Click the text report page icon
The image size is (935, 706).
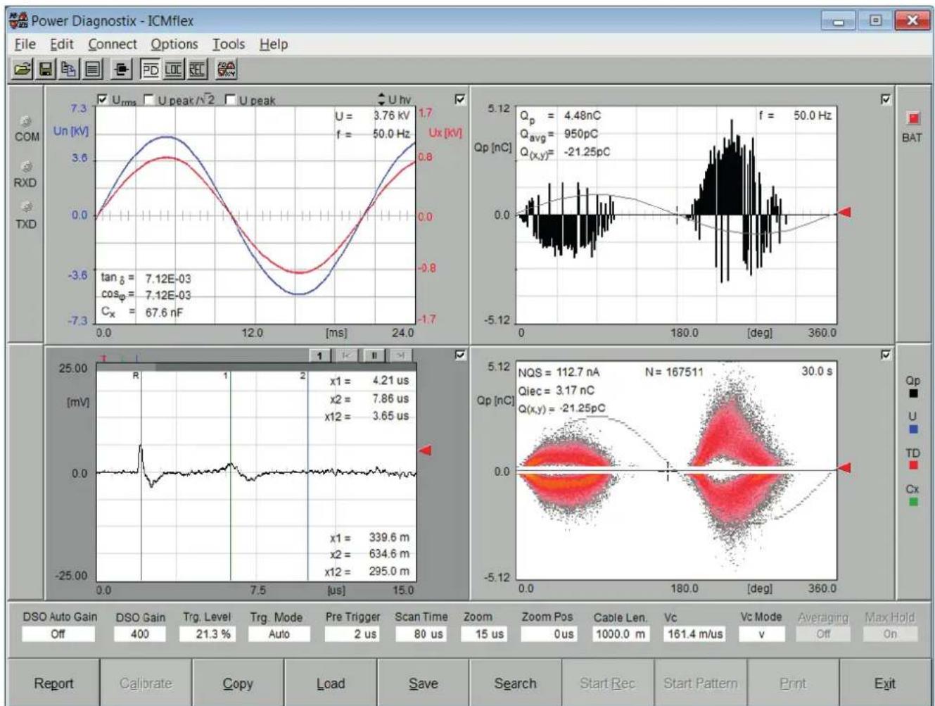tap(91, 69)
